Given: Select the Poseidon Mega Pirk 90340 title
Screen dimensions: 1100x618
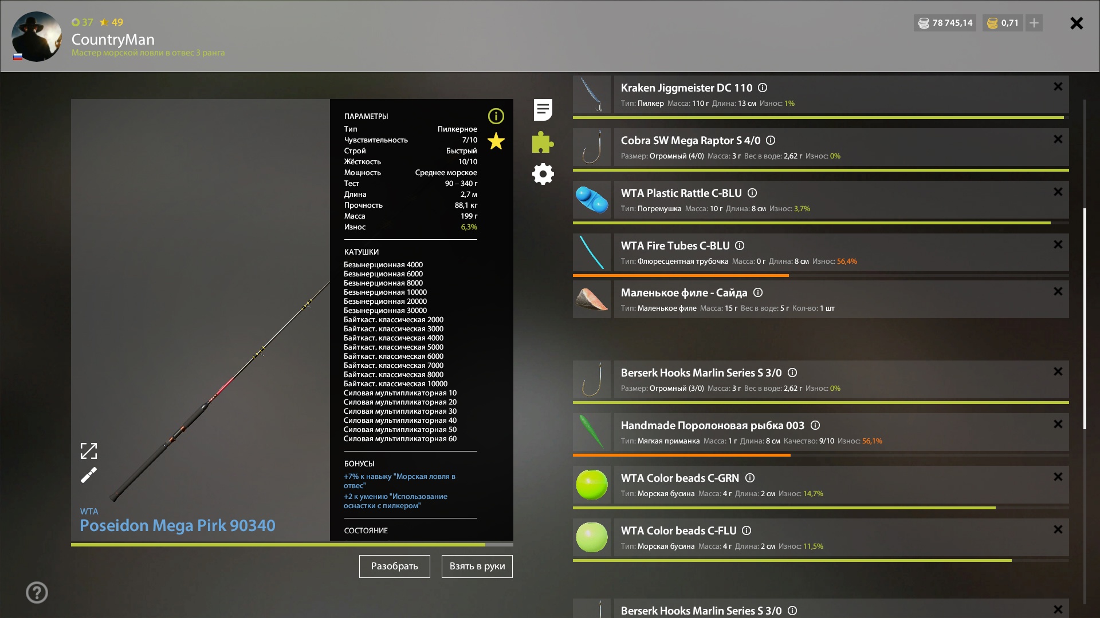Looking at the screenshot, I should (x=178, y=525).
